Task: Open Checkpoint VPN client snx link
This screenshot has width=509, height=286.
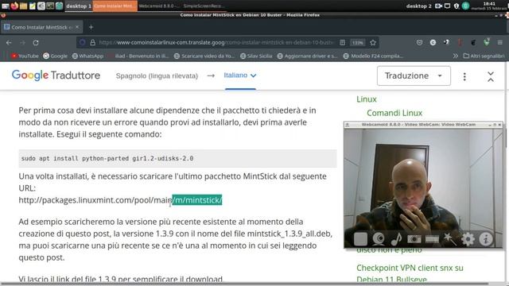Action: 410,273
